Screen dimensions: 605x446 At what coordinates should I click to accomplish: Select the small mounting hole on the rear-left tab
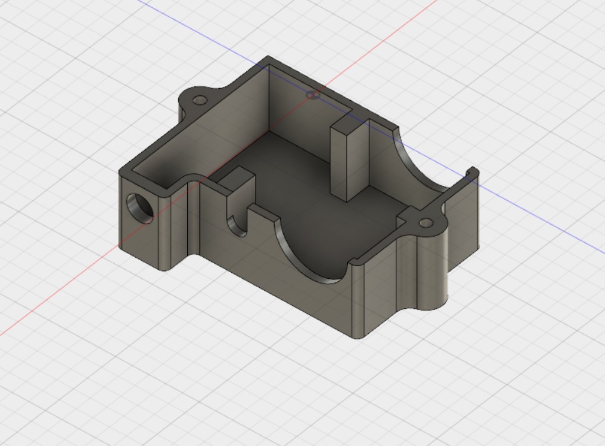pyautogui.click(x=200, y=101)
